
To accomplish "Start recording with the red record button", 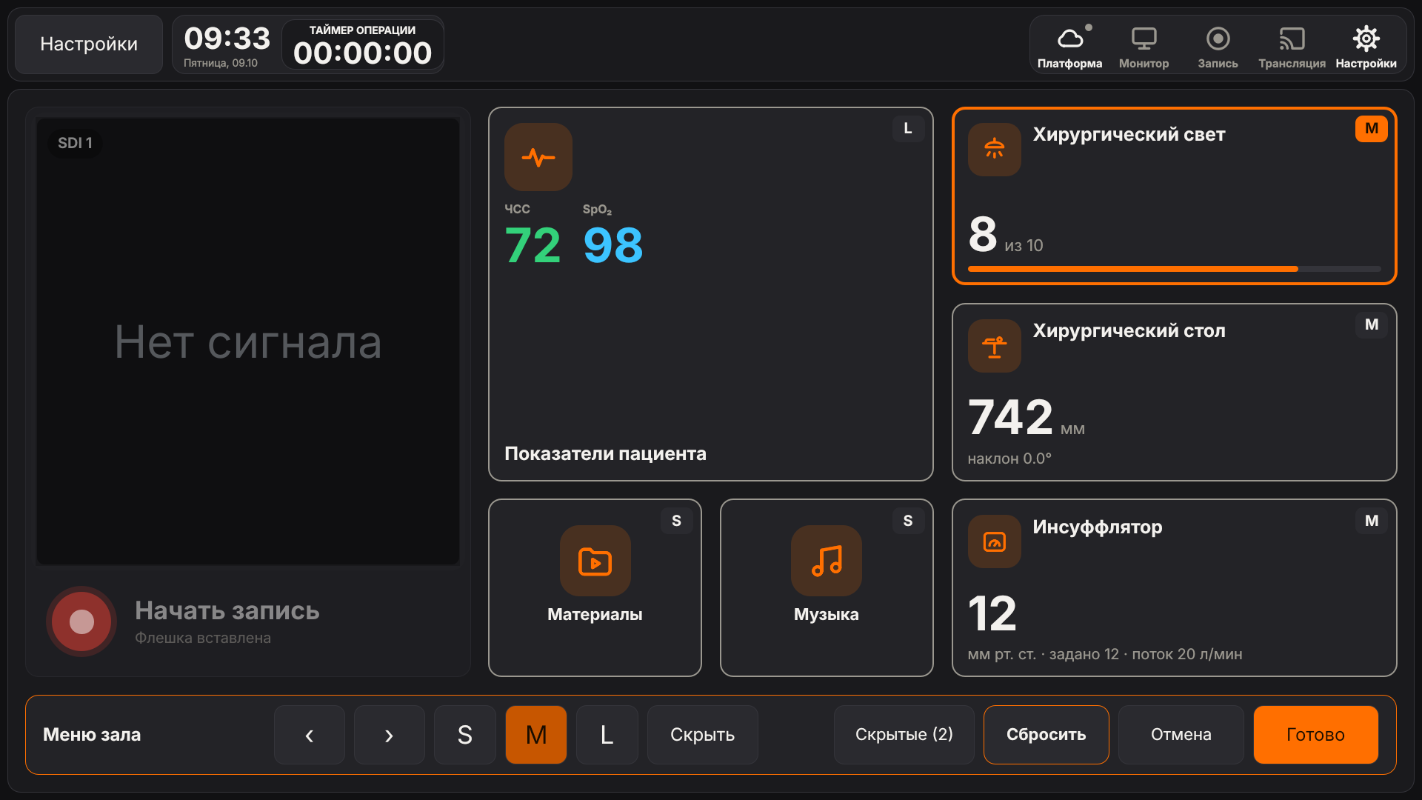I will pyautogui.click(x=81, y=621).
